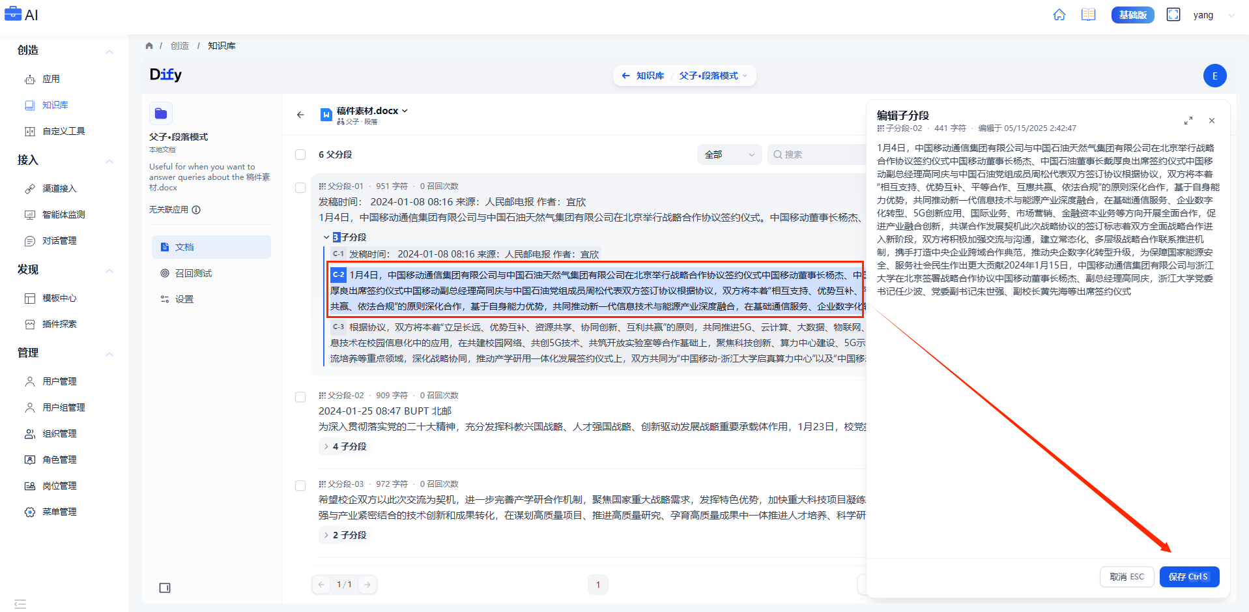
Task: Click the 岗位管理 sidebar icon
Action: [x=30, y=486]
